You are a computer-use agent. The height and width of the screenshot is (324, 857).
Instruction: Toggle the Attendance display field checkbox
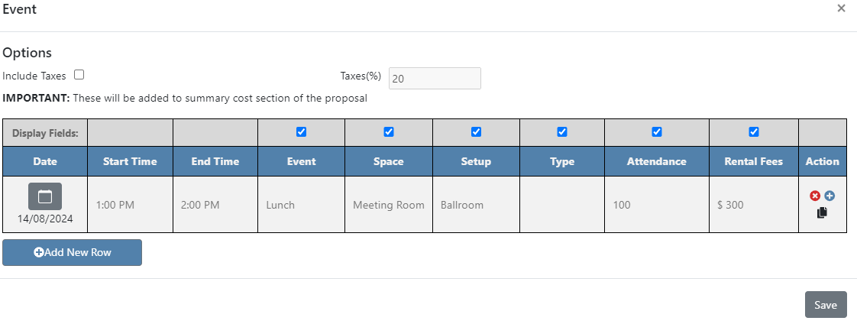point(657,131)
